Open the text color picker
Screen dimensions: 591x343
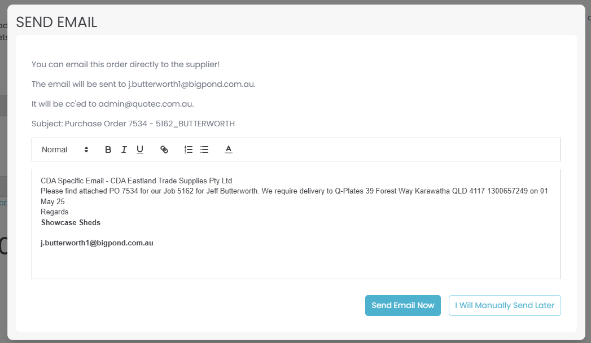click(229, 149)
